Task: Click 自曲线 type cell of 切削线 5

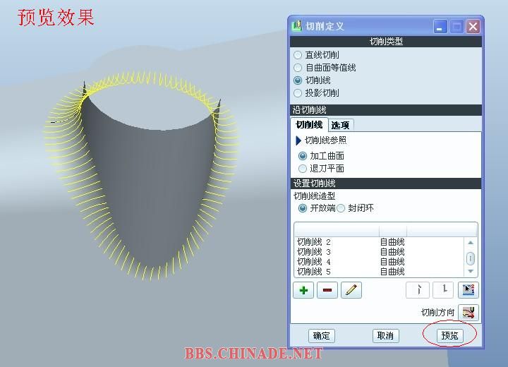Action: (392, 271)
